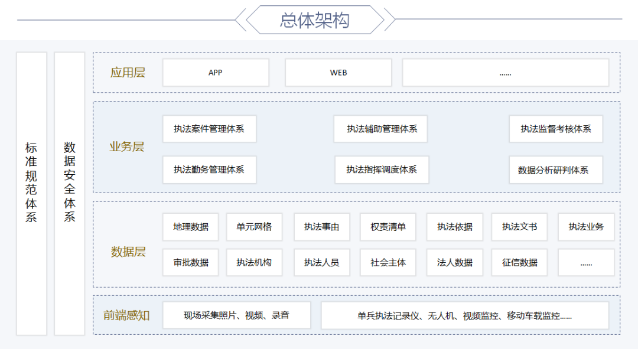Click the 总体架构 title banner

tap(315, 20)
